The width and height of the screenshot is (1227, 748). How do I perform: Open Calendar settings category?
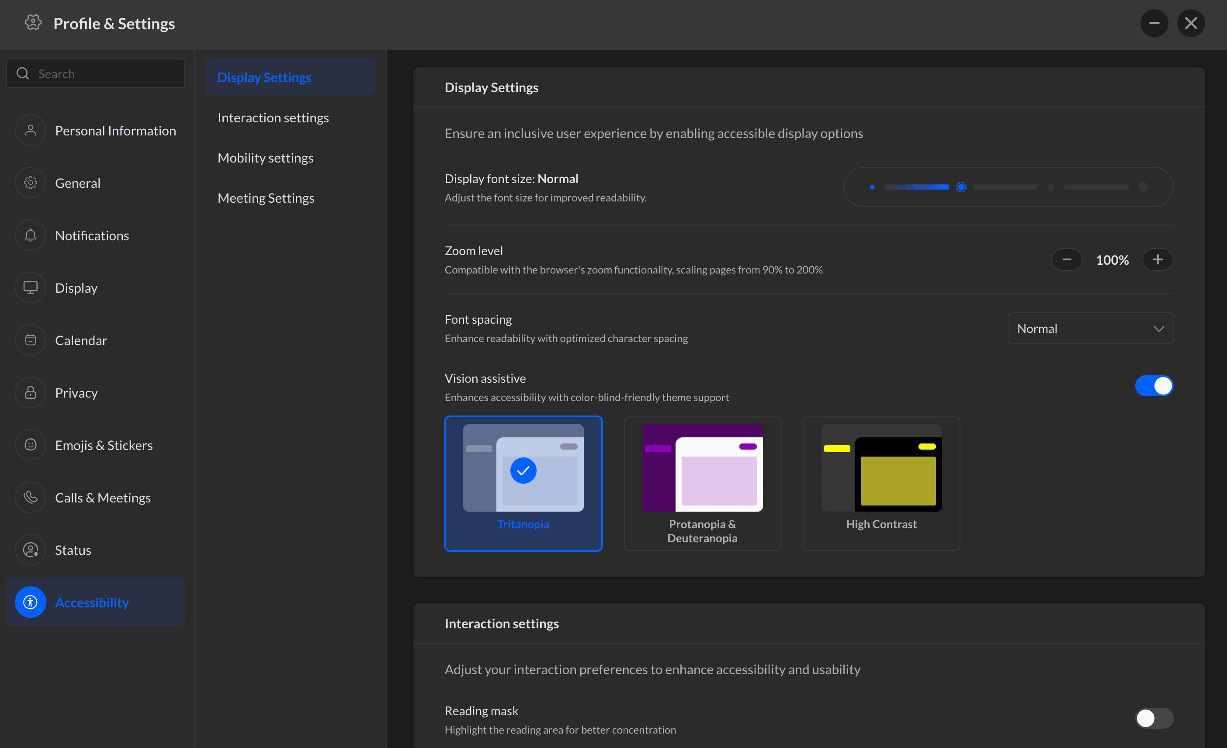[96, 340]
